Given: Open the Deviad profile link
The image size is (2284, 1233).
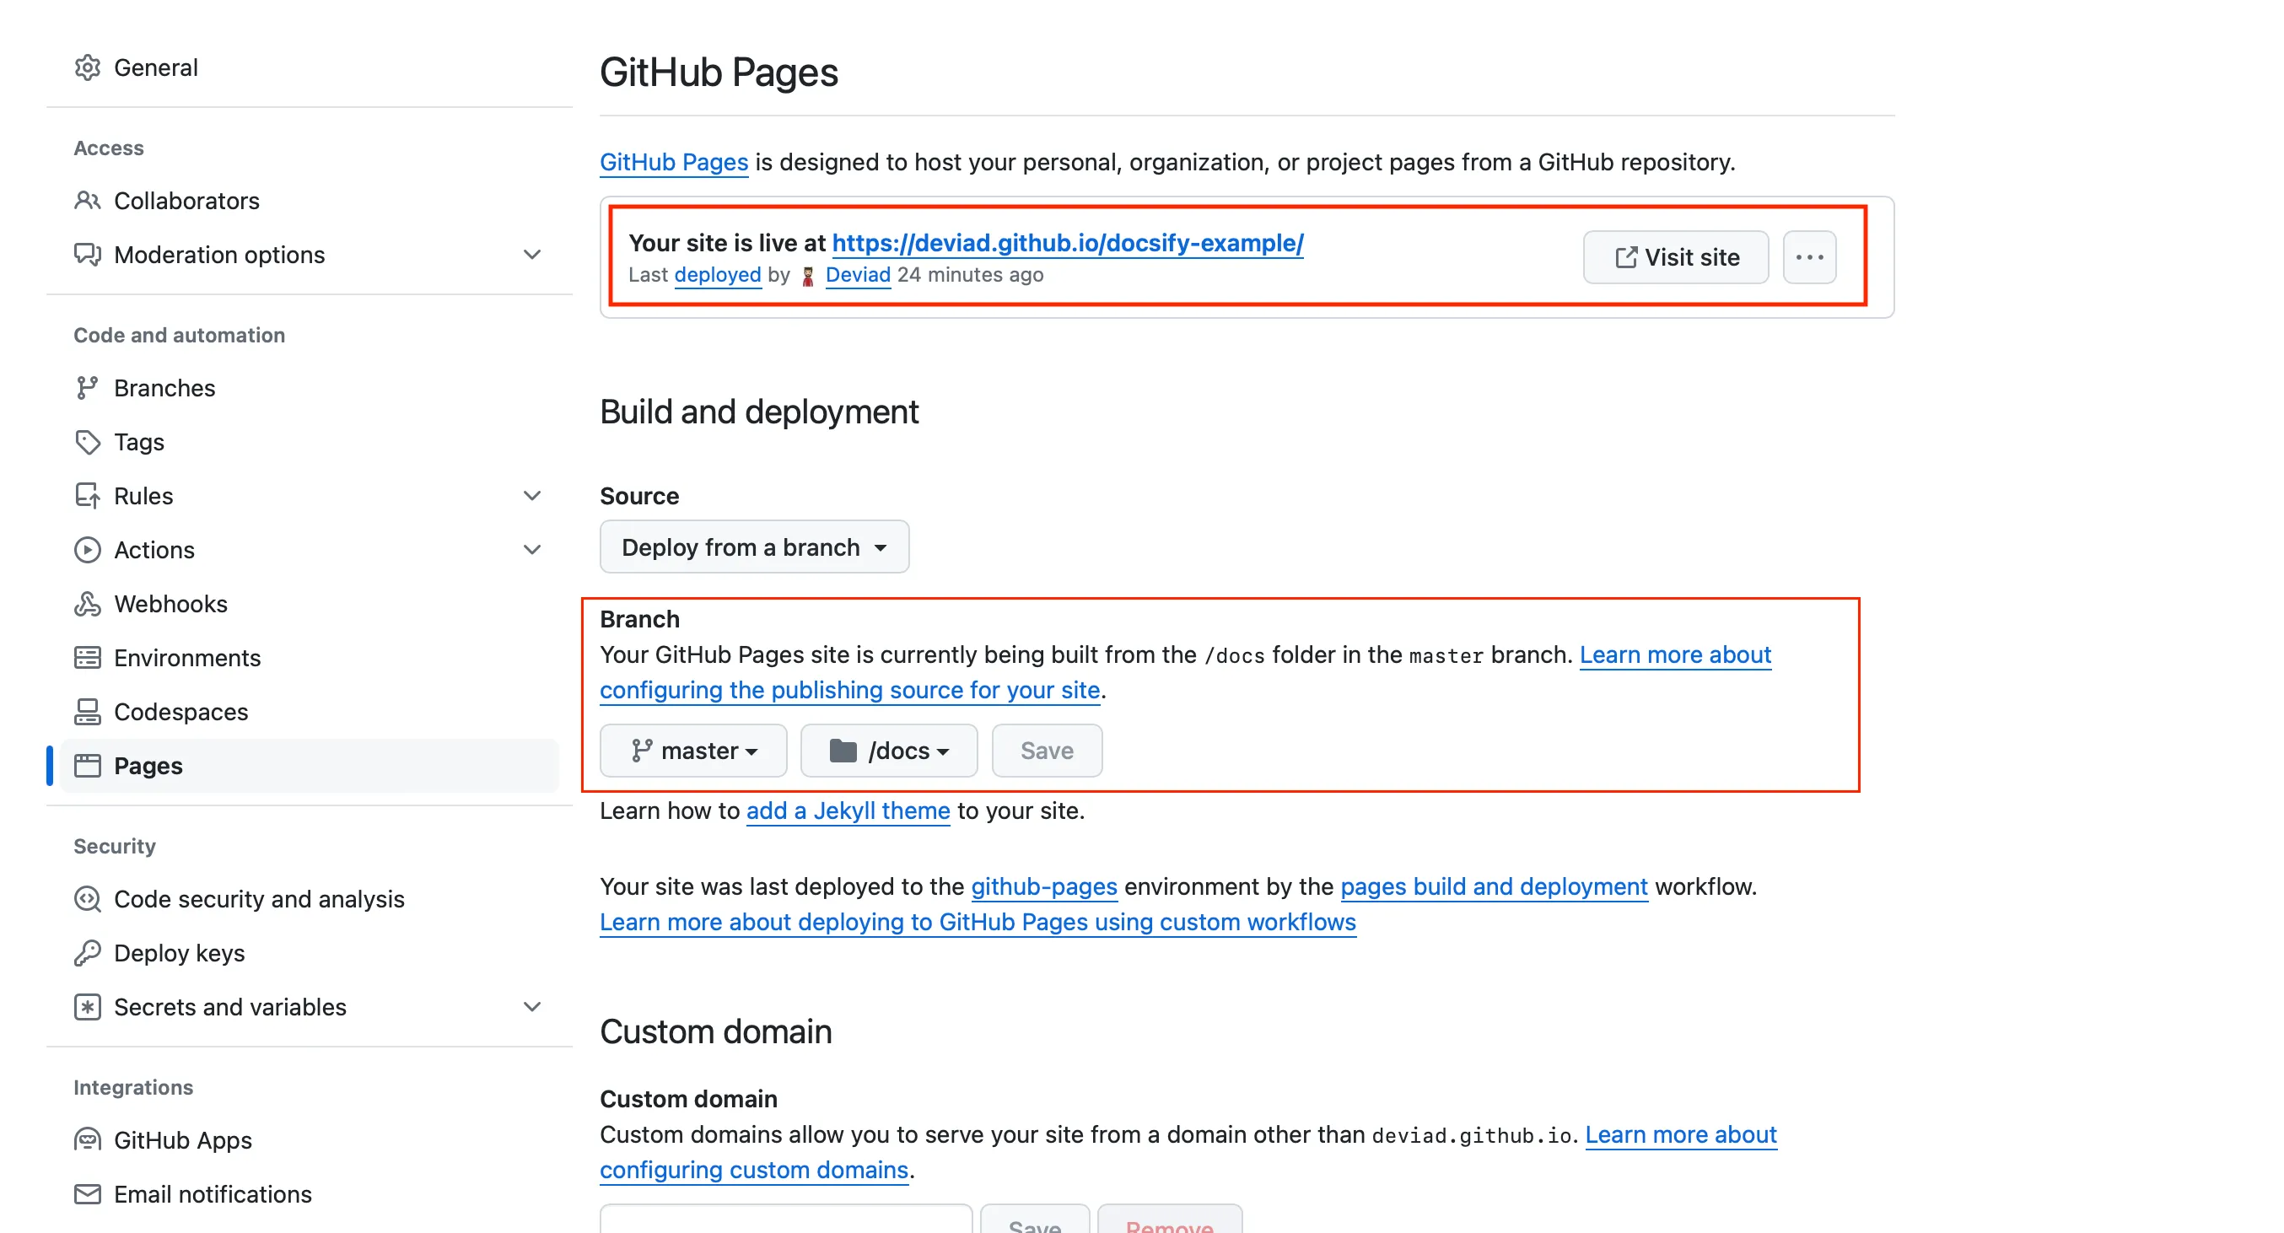Looking at the screenshot, I should 858,275.
